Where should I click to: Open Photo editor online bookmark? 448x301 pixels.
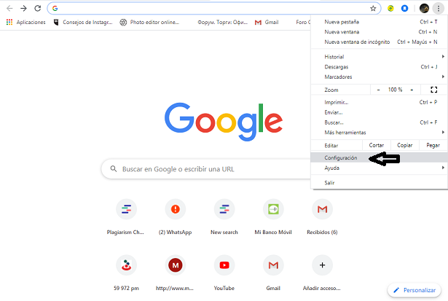[x=149, y=22]
